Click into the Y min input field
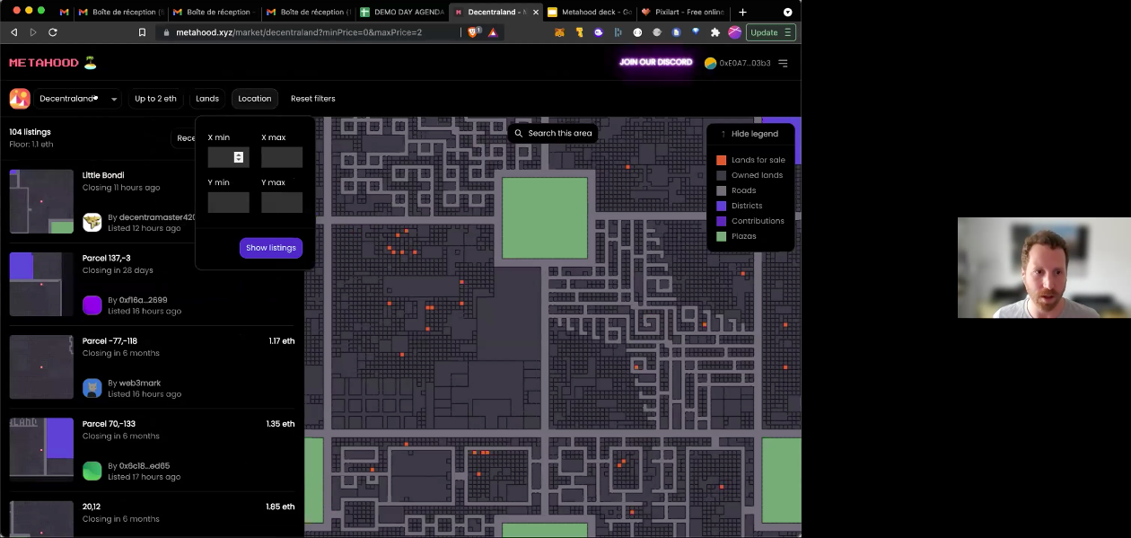 coord(228,202)
